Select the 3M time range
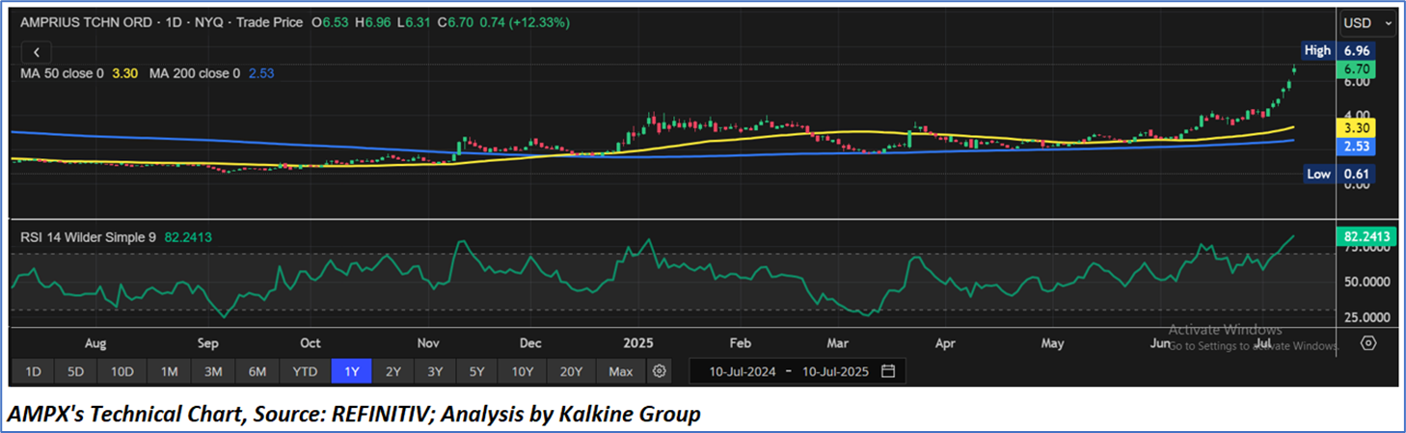1406x433 pixels. point(213,371)
